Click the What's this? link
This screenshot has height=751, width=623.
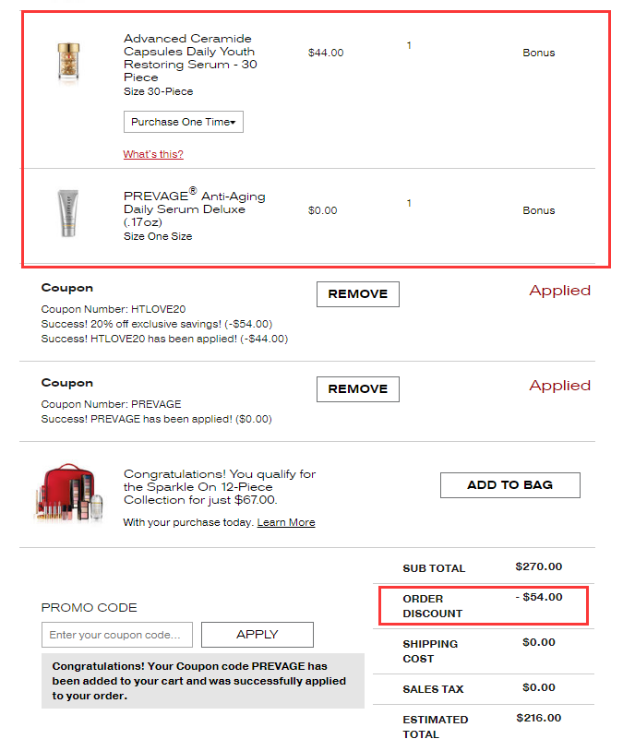(153, 154)
